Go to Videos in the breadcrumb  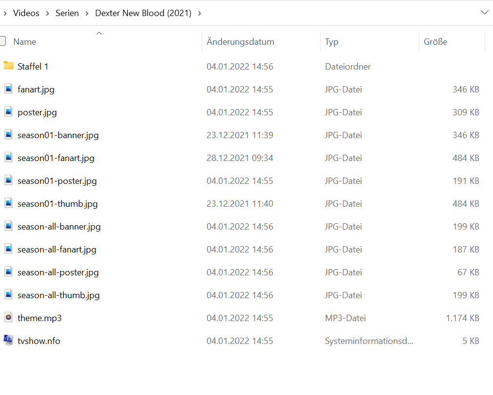point(26,13)
